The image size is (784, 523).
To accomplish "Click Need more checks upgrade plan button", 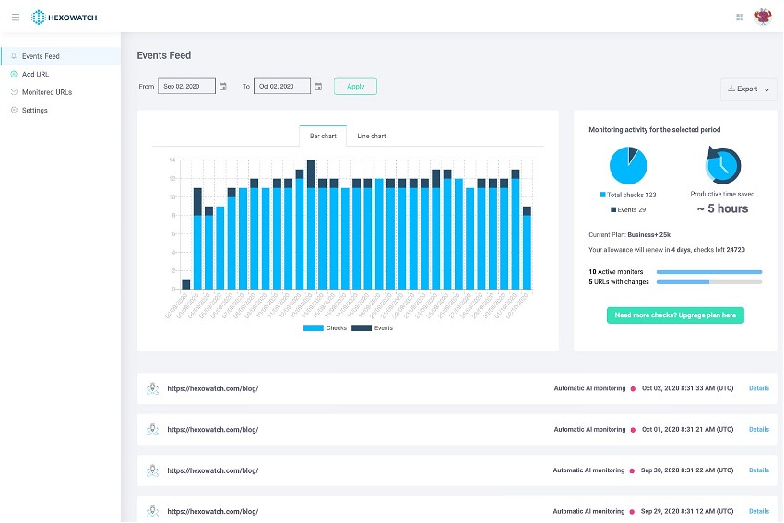I will pos(675,315).
